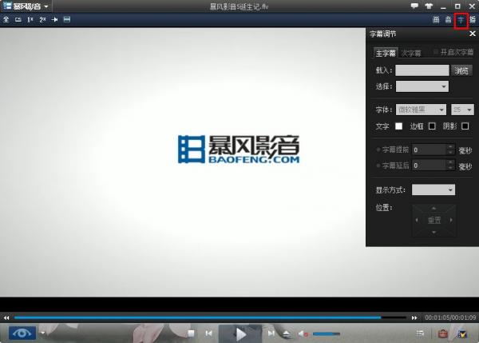Increase the 字幕提前 value with stepper
Image resolution: width=479 pixels, height=343 pixels.
pyautogui.click(x=450, y=147)
